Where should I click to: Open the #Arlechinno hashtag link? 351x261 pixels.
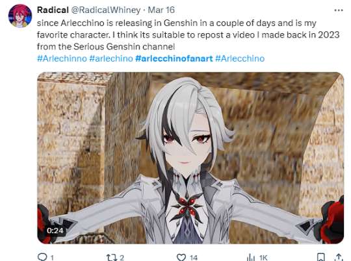(62, 58)
